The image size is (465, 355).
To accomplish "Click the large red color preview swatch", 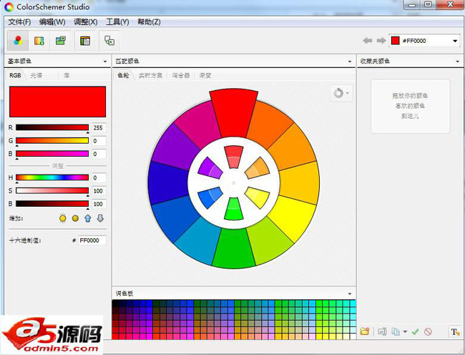I will coord(57,102).
